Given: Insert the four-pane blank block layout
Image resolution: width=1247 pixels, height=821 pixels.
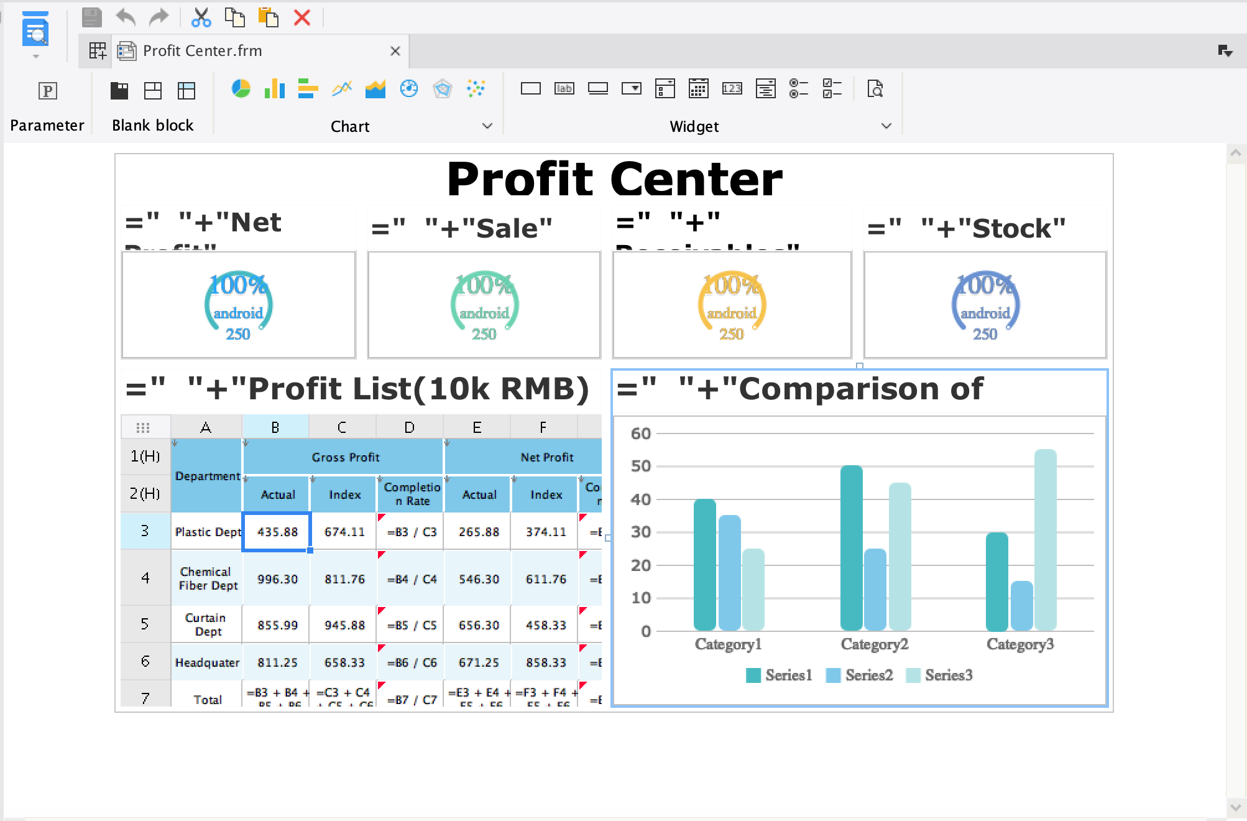Looking at the screenshot, I should pyautogui.click(x=153, y=91).
